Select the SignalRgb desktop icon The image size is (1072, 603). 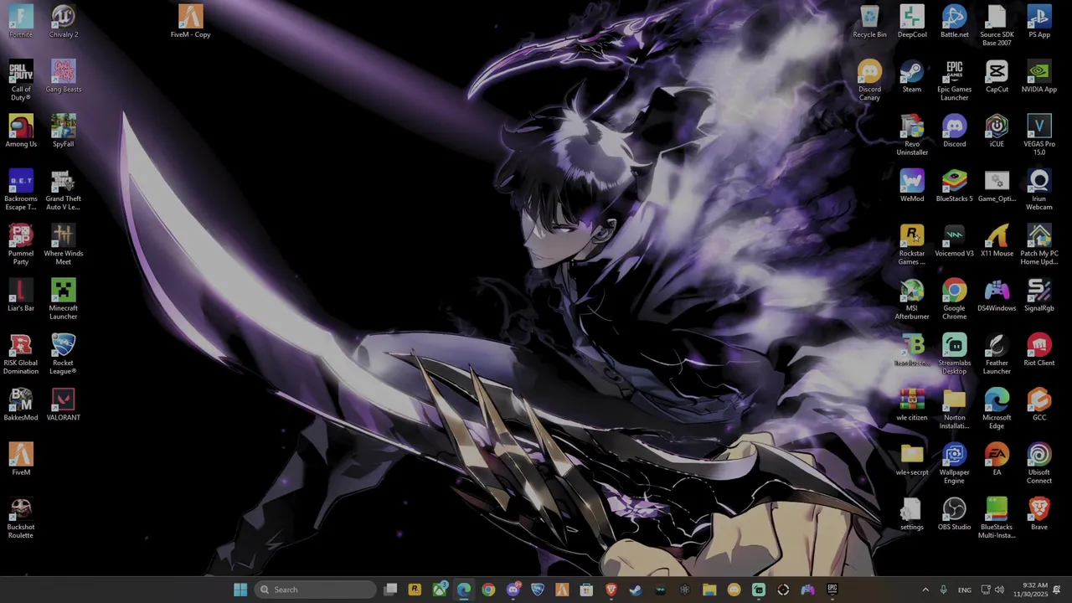[x=1039, y=295]
